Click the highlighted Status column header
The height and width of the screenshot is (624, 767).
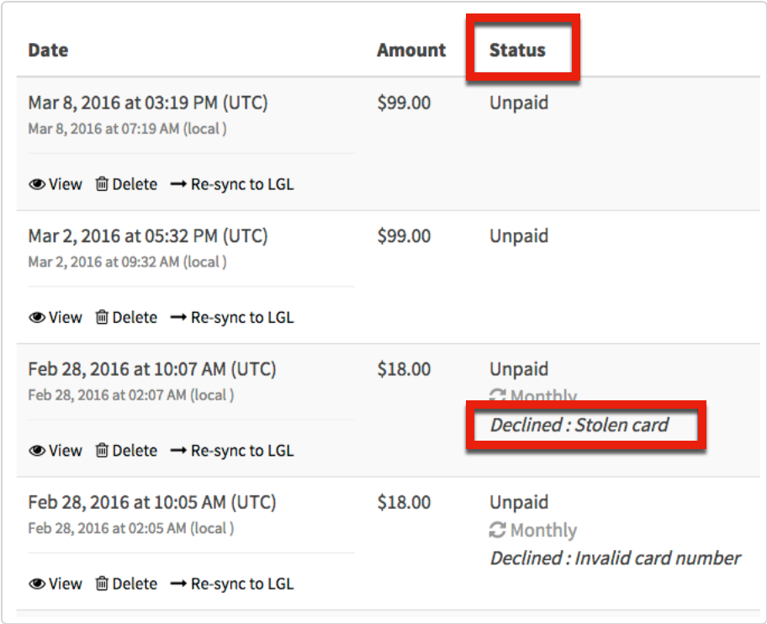tap(517, 50)
